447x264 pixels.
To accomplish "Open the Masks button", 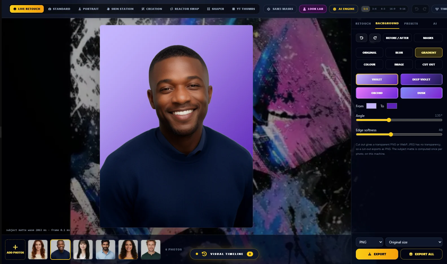I will [428, 38].
